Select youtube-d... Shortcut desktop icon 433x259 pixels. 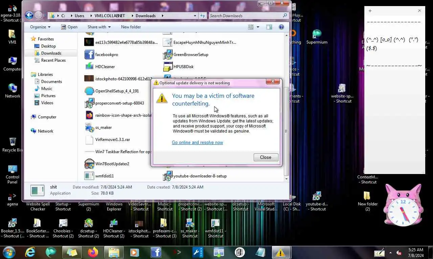317,201
